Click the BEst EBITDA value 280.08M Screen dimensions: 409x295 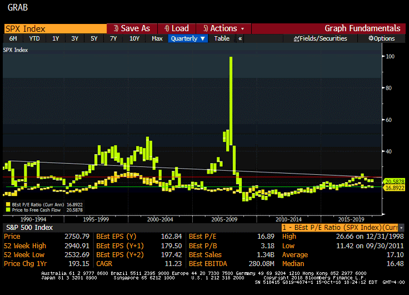click(261, 264)
